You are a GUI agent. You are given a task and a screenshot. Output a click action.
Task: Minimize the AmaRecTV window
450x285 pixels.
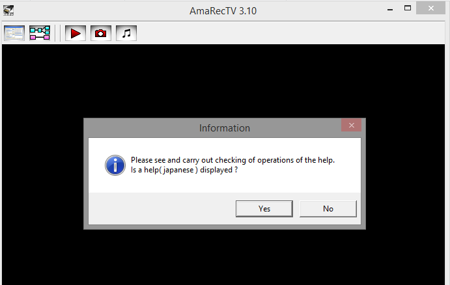coord(390,8)
